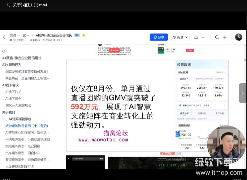247x180 pixels.
Task: Click the search magnifier icon
Action: pos(217,37)
